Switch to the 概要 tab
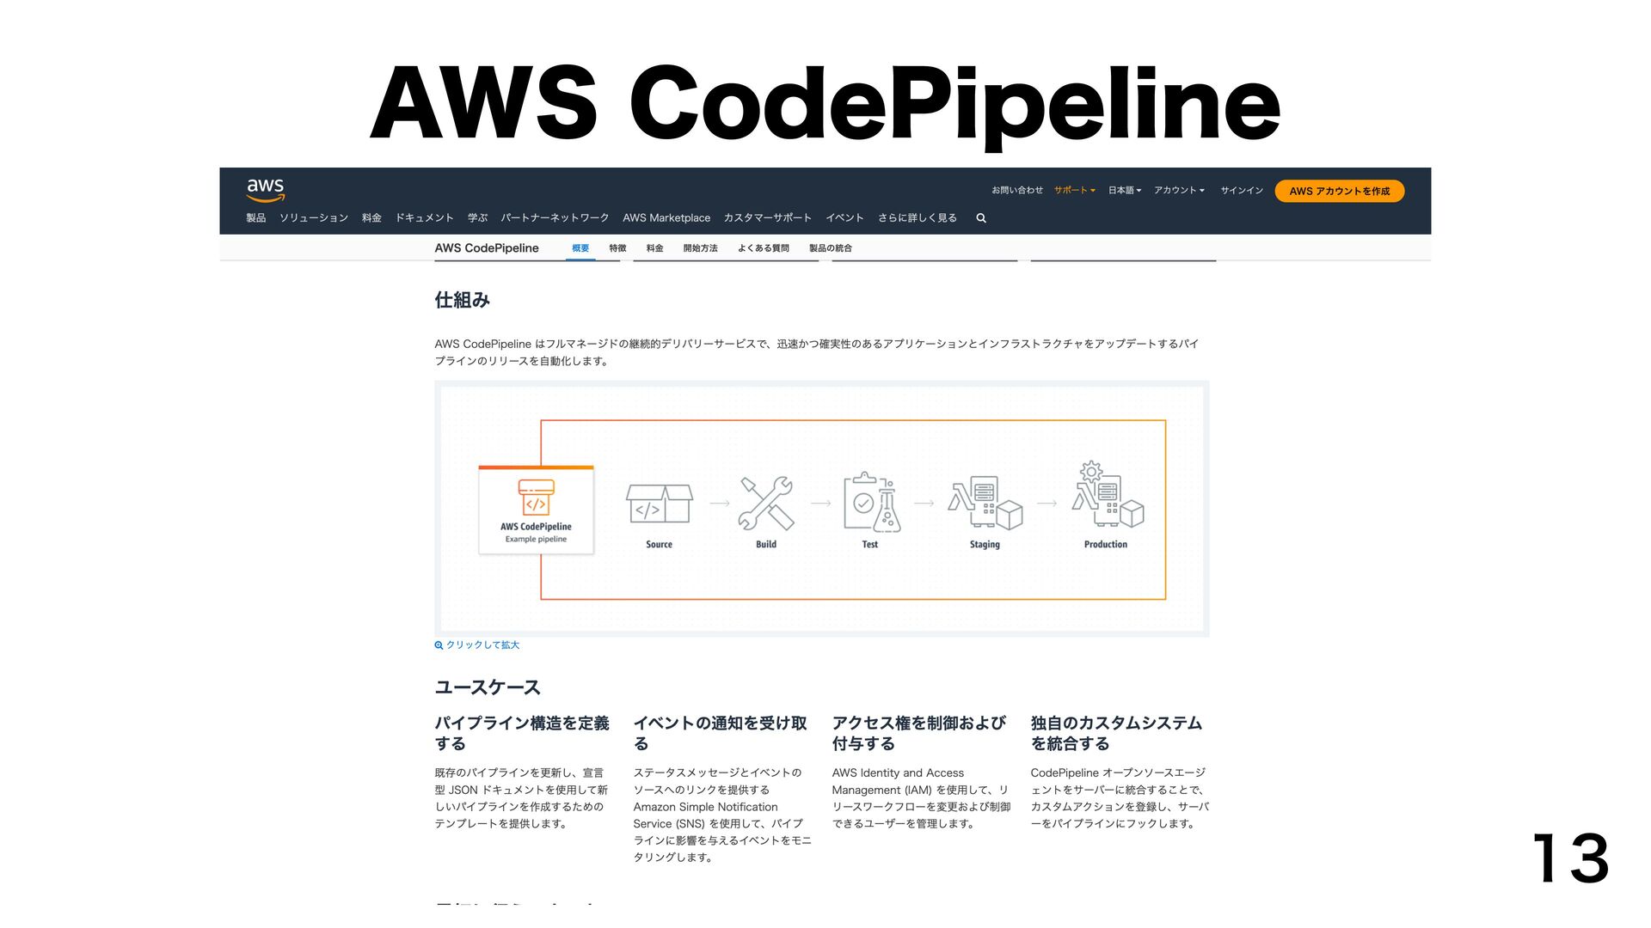 580,248
